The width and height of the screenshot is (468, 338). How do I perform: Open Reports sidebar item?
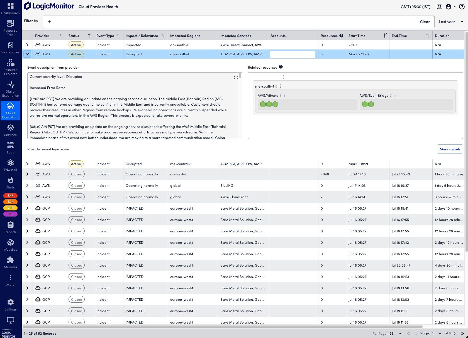pyautogui.click(x=11, y=228)
